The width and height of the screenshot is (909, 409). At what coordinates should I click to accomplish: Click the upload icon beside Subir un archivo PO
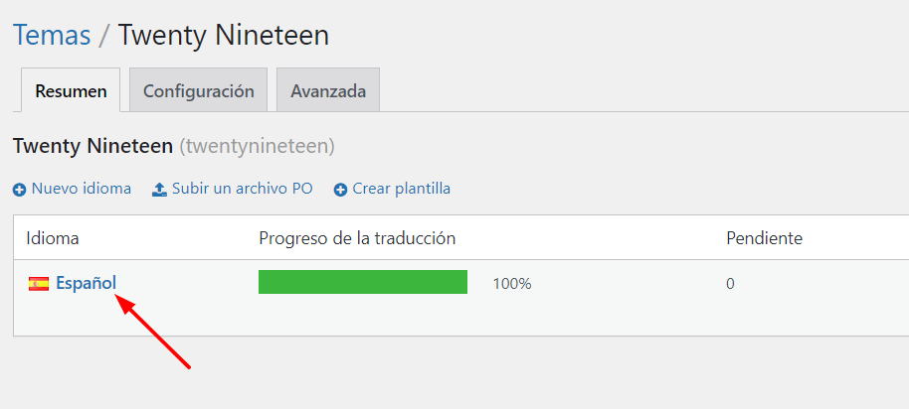click(x=159, y=190)
